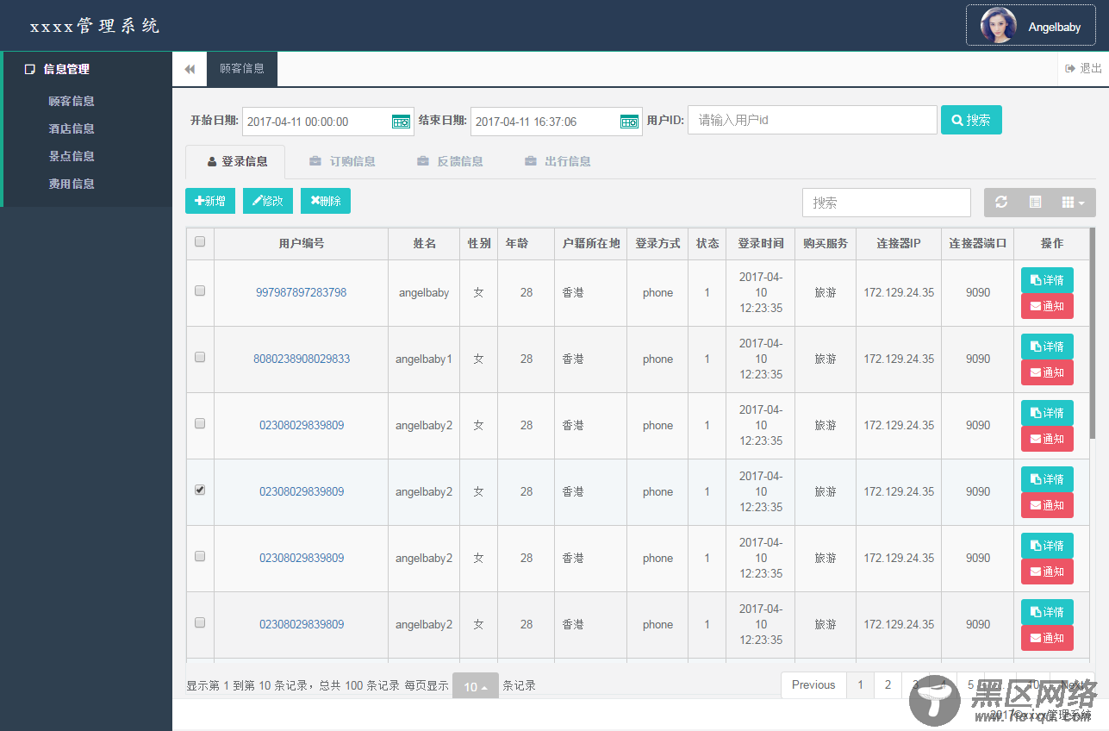The width and height of the screenshot is (1109, 731).
Task: Switch to the 订购信息 tab
Action: click(x=342, y=161)
